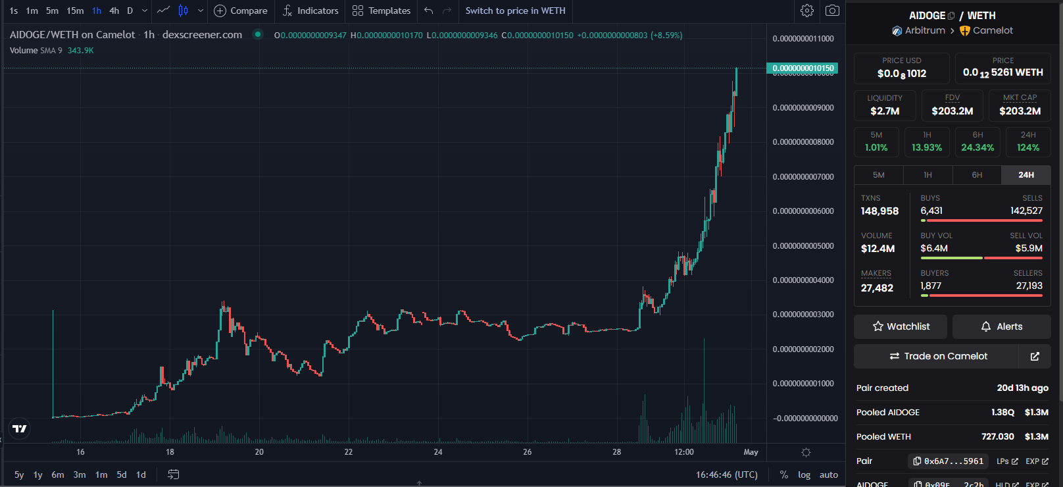This screenshot has width=1063, height=487.
Task: Click the Liquidity value $2.7M
Action: click(x=885, y=111)
